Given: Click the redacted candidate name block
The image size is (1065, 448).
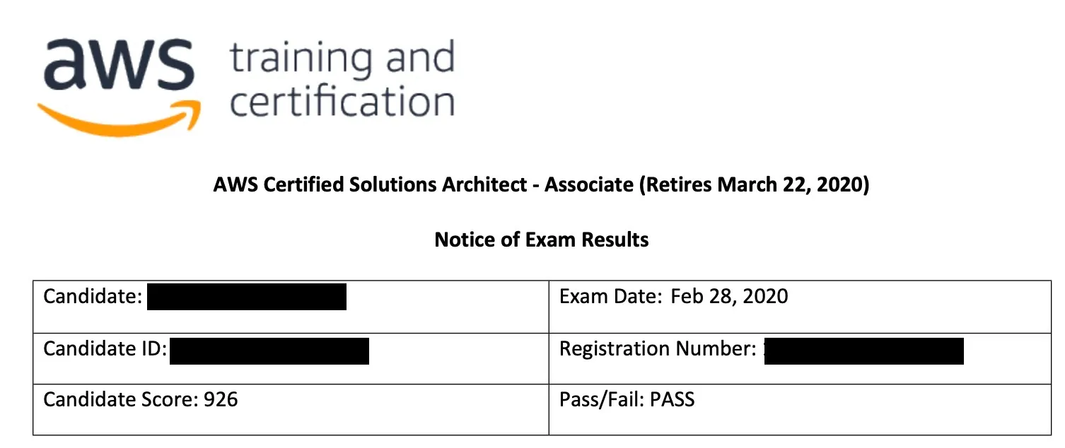Looking at the screenshot, I should pyautogui.click(x=246, y=297).
